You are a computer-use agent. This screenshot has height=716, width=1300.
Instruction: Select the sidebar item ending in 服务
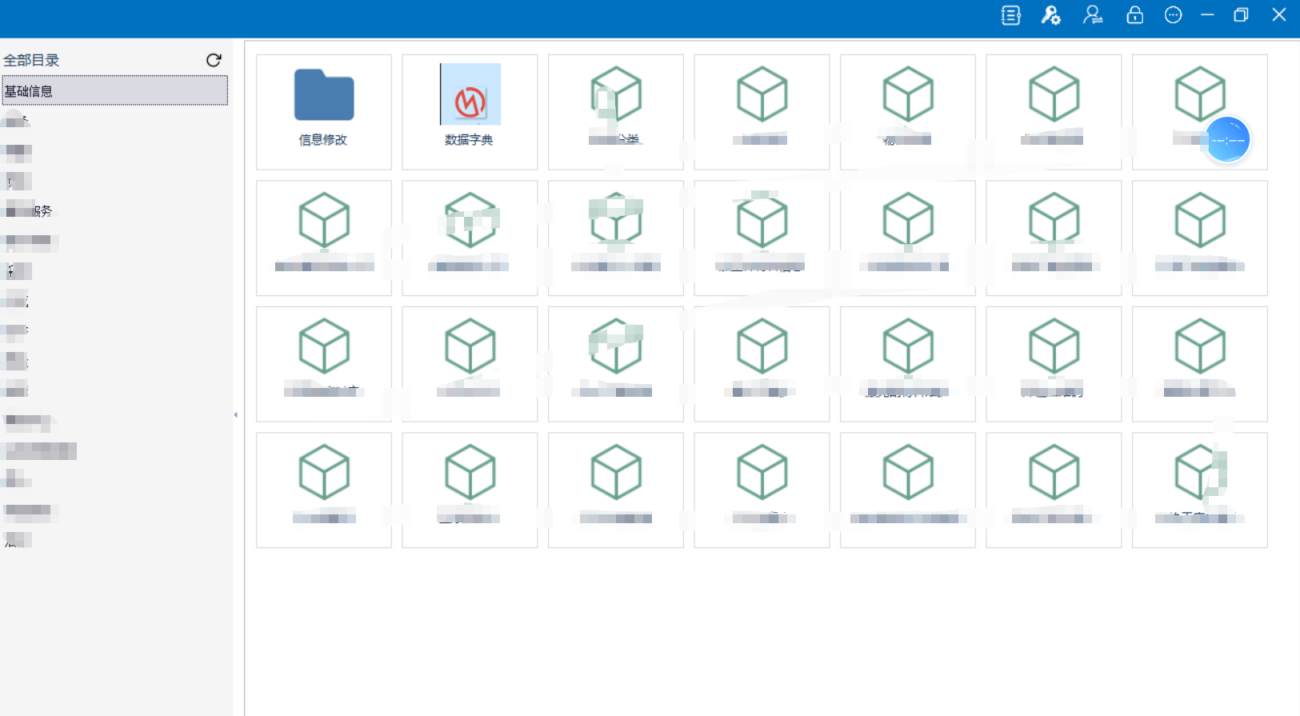(29, 211)
